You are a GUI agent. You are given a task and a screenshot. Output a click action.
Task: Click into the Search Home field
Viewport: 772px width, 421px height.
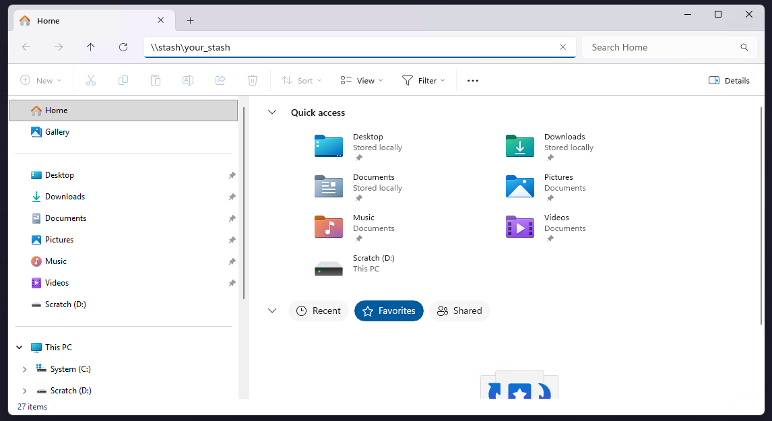pos(660,47)
